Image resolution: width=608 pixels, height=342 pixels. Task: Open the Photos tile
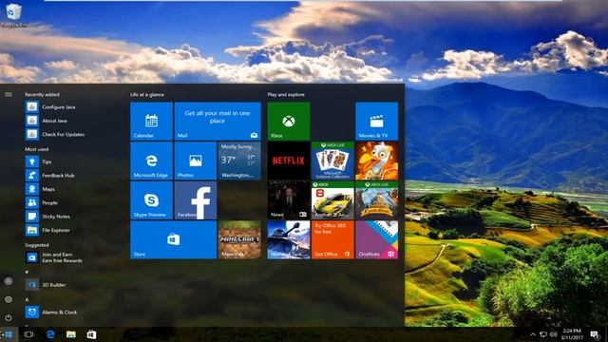click(196, 161)
